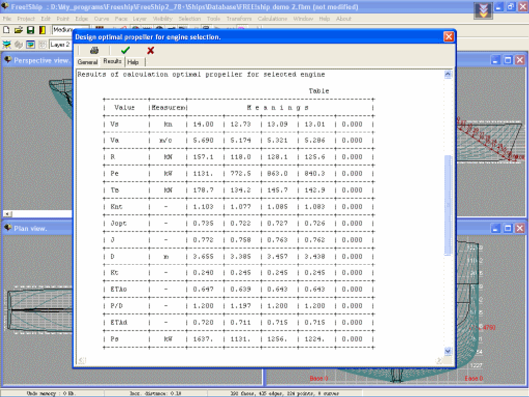
Task: Open the About menu
Action: 343,19
